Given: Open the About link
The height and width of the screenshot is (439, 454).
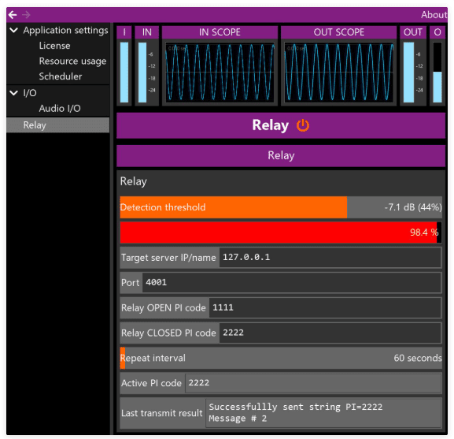Looking at the screenshot, I should click(x=434, y=14).
